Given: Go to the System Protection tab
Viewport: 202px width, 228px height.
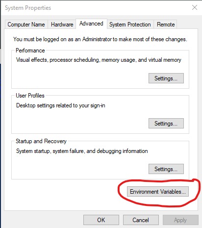Looking at the screenshot, I should pos(130,25).
